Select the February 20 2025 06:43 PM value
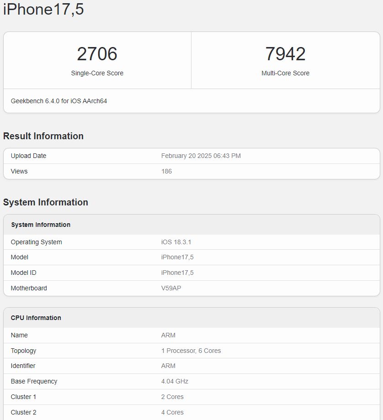Screen dimensions: 383x420 pos(201,156)
